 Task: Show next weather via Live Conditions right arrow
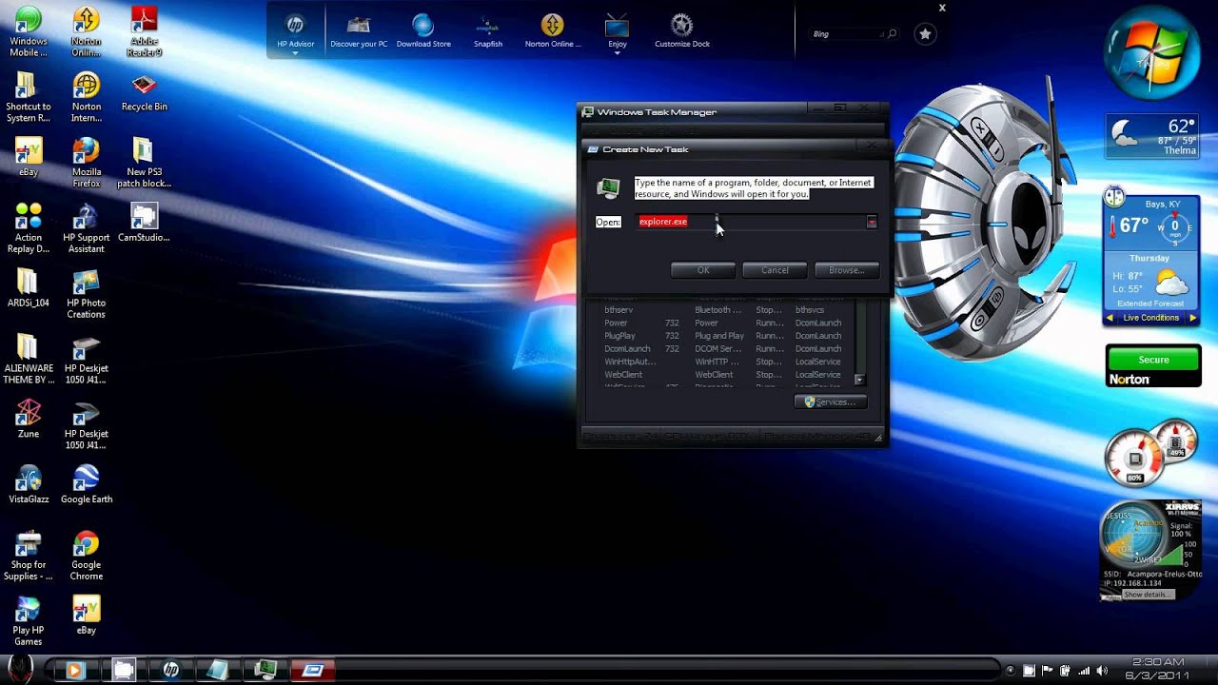(x=1192, y=318)
